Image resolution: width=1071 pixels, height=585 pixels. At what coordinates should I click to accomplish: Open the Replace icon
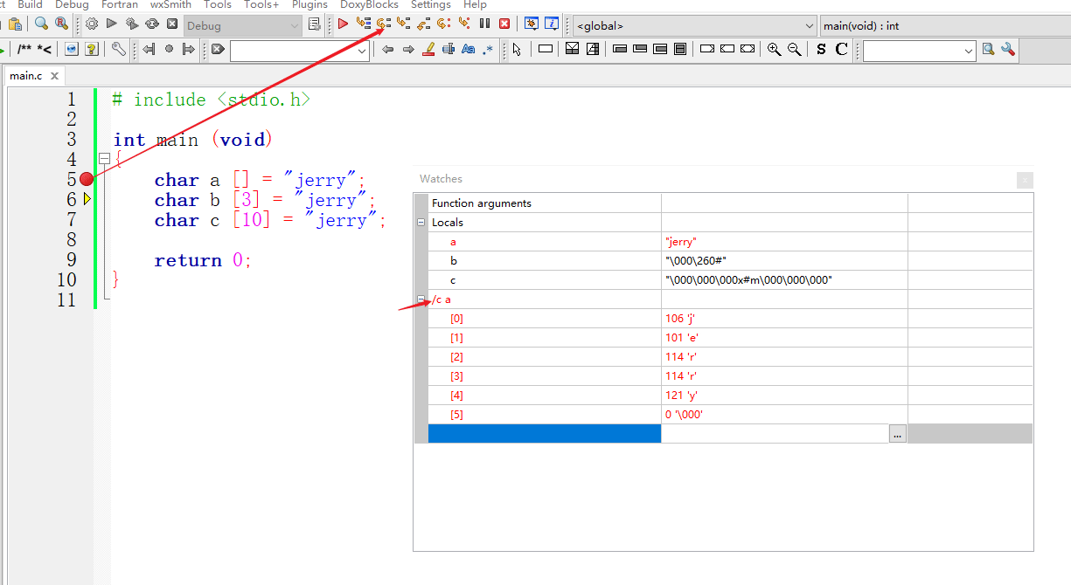[61, 24]
